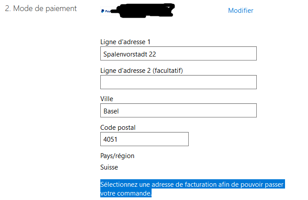
Task: Click the blacked-out payment account text
Action: click(x=145, y=11)
